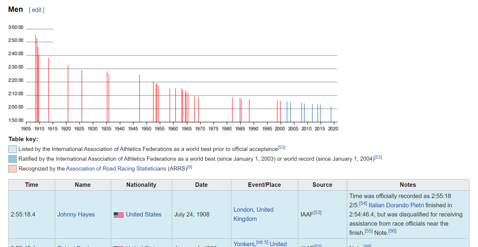Click the Yonkers place link
This screenshot has width=478, height=247.
coord(244,244)
